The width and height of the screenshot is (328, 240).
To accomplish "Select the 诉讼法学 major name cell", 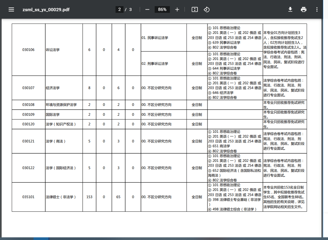I will pos(53,50).
